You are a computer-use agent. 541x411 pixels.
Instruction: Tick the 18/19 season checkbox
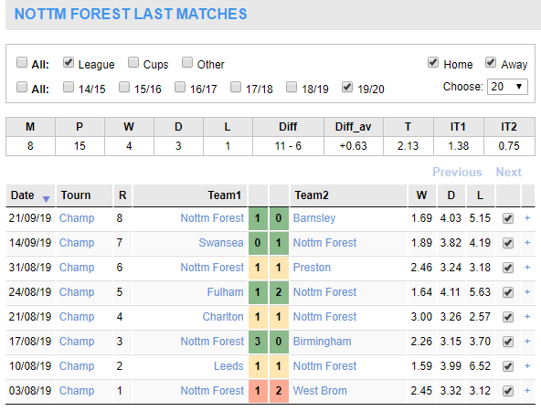click(x=292, y=88)
